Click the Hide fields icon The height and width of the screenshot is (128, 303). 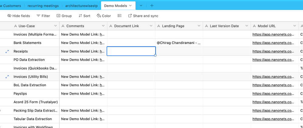[9, 16]
